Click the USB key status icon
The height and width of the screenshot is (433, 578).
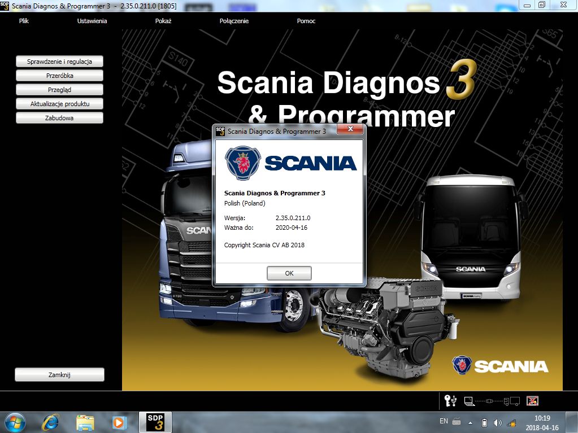pyautogui.click(x=450, y=401)
